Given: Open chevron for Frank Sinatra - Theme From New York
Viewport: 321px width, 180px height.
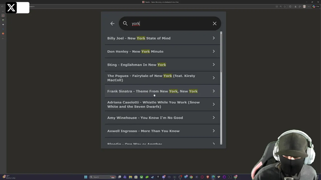Looking at the screenshot, I should tap(214, 91).
